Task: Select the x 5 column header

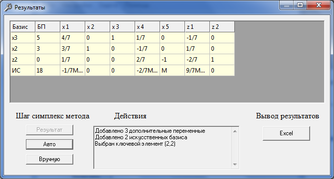Action: point(172,27)
